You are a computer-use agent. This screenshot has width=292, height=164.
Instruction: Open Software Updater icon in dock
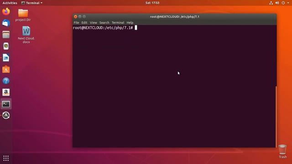click(6, 115)
